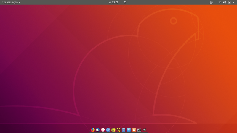Open the radio indicator in the top bar
The width and height of the screenshot is (237, 133).
[x=211, y=2]
